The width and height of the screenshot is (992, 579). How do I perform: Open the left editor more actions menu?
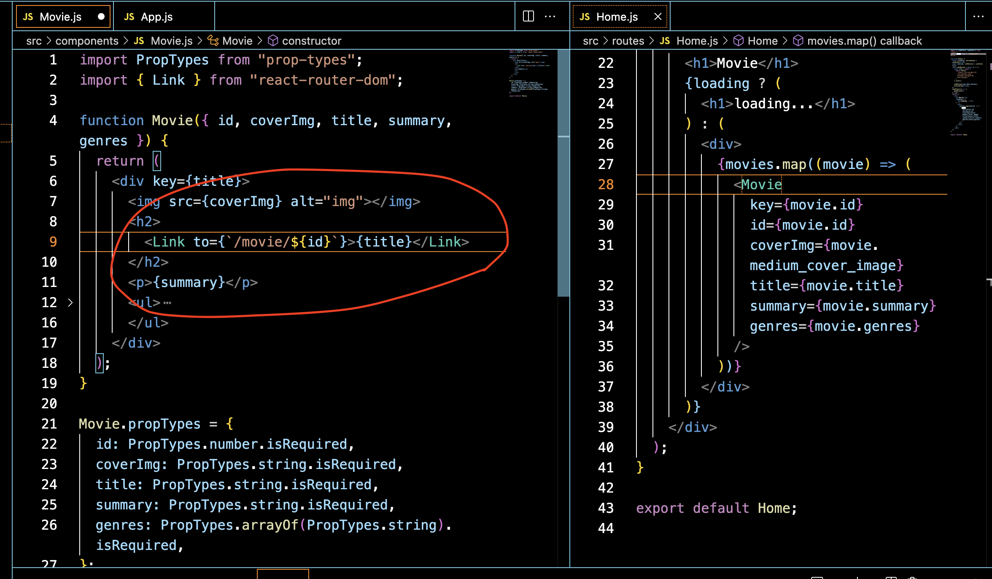(550, 16)
